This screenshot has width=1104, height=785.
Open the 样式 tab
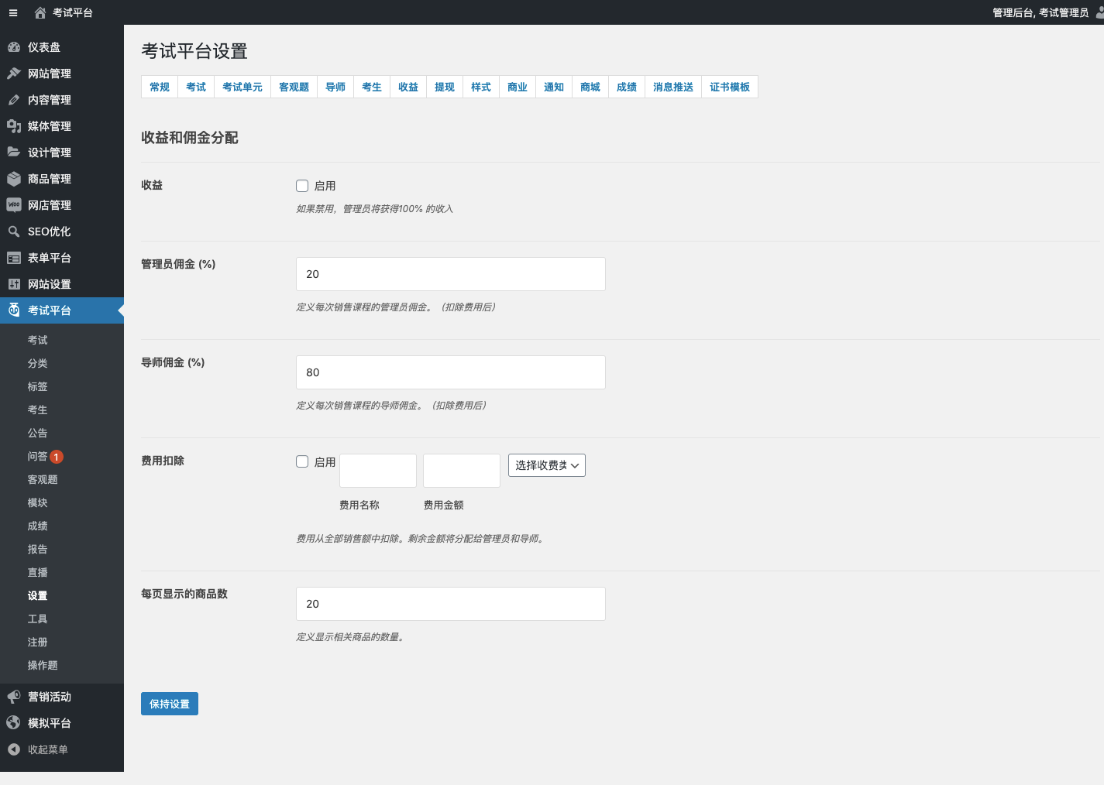(x=481, y=87)
